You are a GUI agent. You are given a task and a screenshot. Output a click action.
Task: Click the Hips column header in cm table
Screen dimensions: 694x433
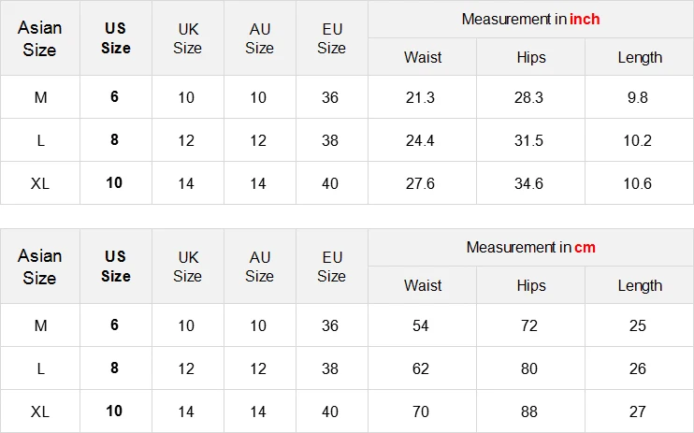530,285
